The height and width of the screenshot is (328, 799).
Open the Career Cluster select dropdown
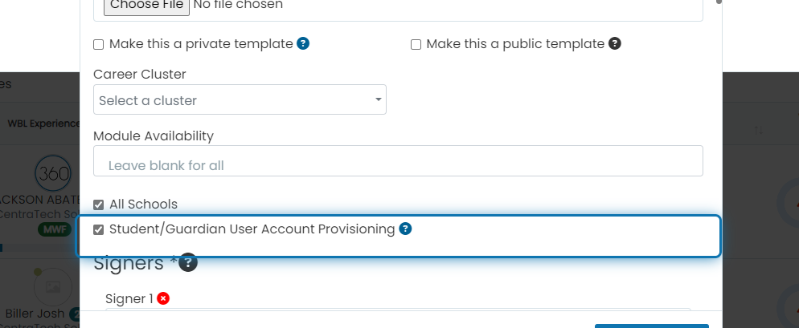pos(240,99)
